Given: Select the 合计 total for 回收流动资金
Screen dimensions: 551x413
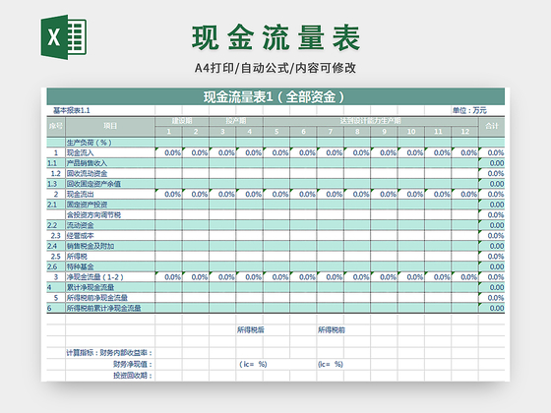Looking at the screenshot, I should tap(496, 173).
